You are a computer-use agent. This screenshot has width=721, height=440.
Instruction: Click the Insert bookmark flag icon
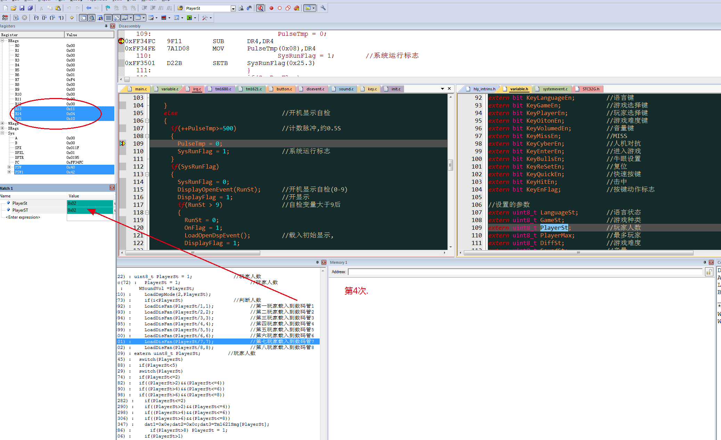(x=108, y=8)
